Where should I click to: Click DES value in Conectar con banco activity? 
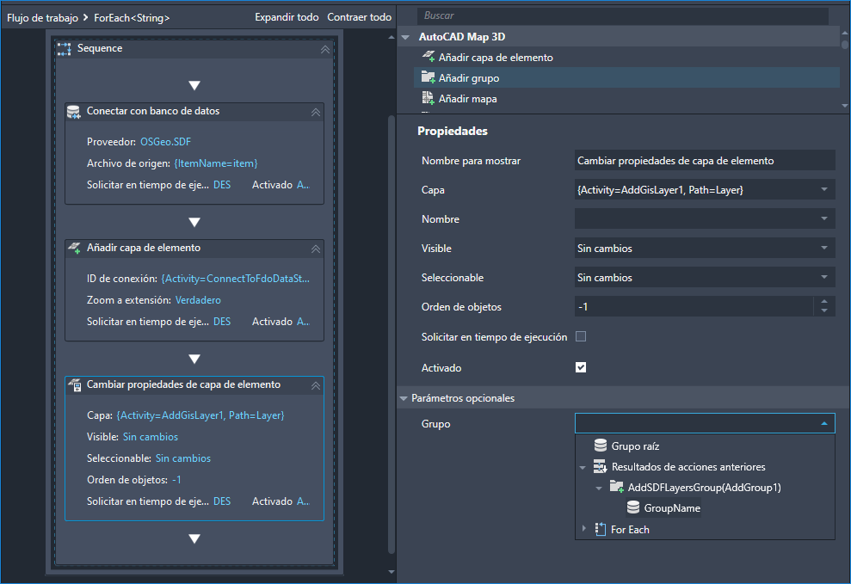click(x=222, y=185)
